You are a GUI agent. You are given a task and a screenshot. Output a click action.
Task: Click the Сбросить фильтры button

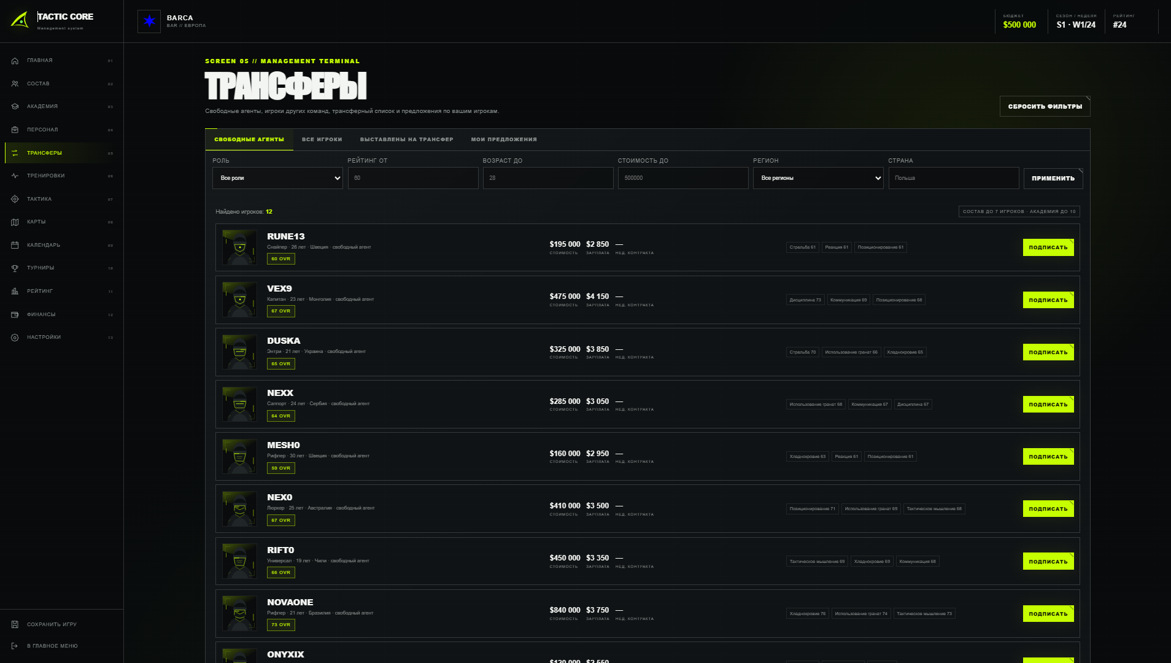1045,106
